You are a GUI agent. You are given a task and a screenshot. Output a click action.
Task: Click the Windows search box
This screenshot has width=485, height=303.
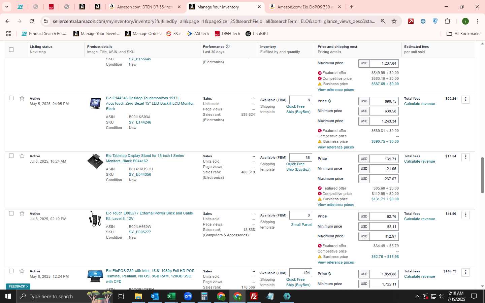point(64,296)
